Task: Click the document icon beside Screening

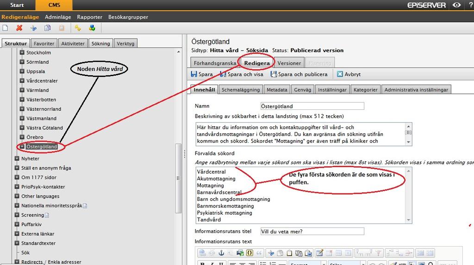Action: (47, 215)
